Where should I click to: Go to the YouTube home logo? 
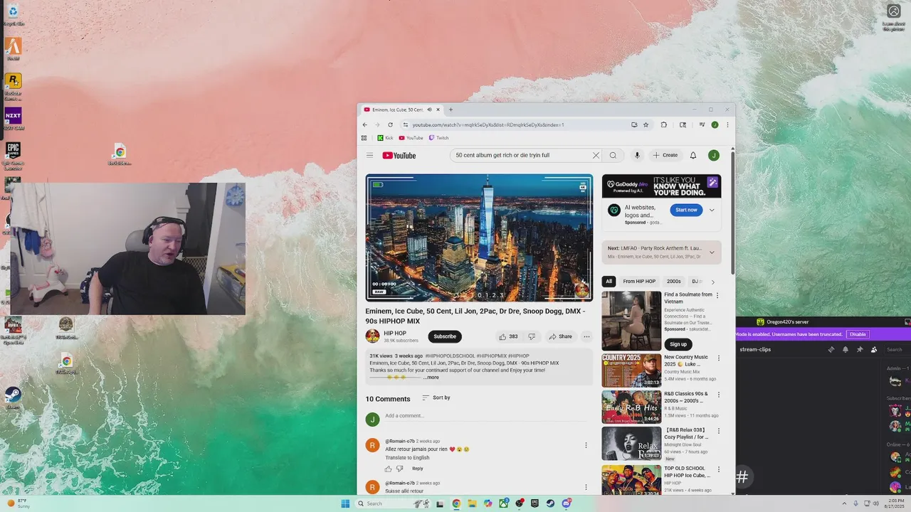399,155
